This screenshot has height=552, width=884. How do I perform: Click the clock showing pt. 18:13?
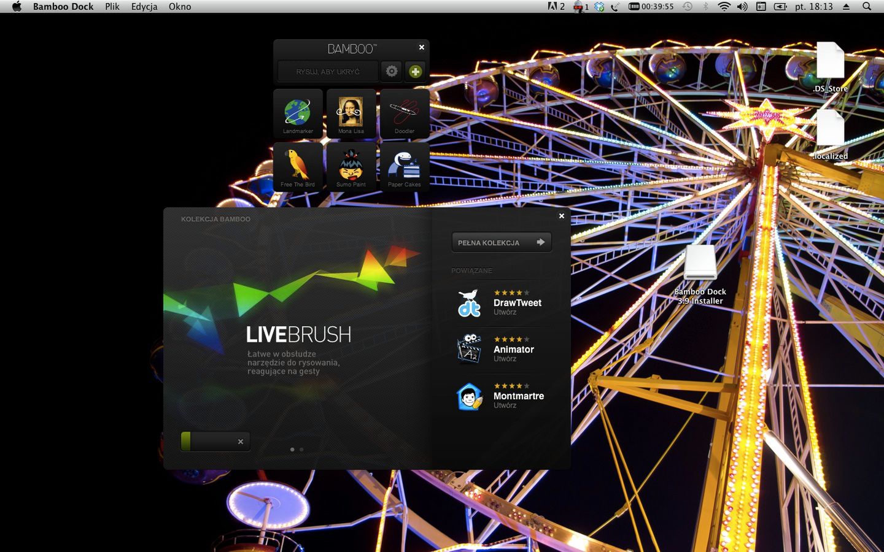point(814,7)
